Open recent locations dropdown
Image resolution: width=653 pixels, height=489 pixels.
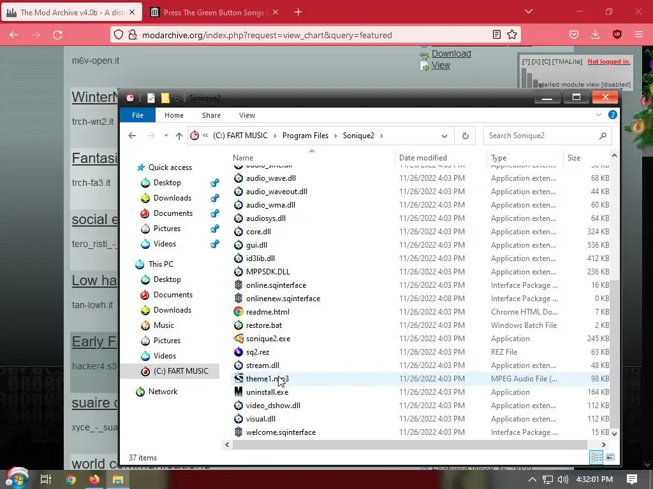point(166,136)
